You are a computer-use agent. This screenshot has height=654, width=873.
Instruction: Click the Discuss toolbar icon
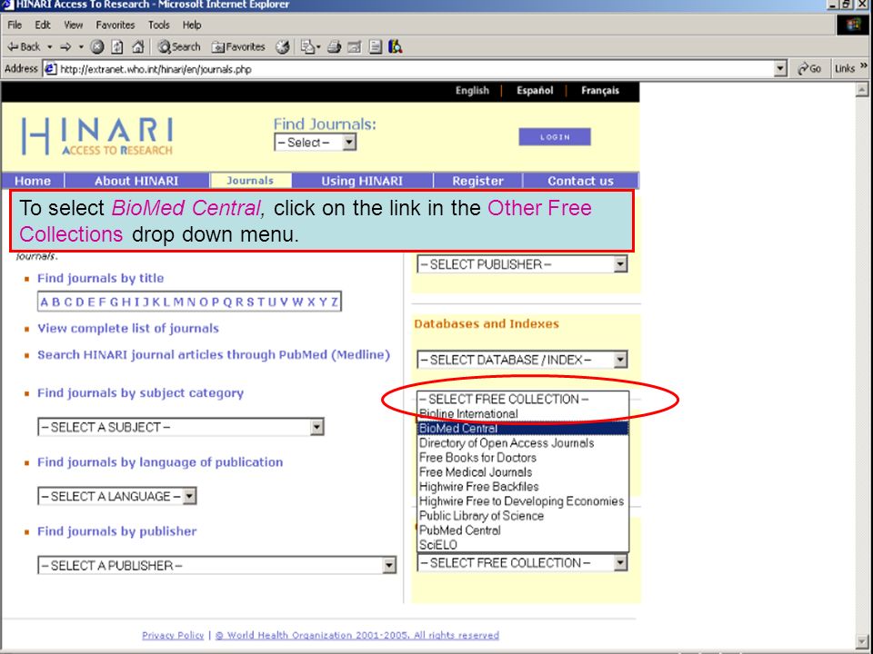376,46
